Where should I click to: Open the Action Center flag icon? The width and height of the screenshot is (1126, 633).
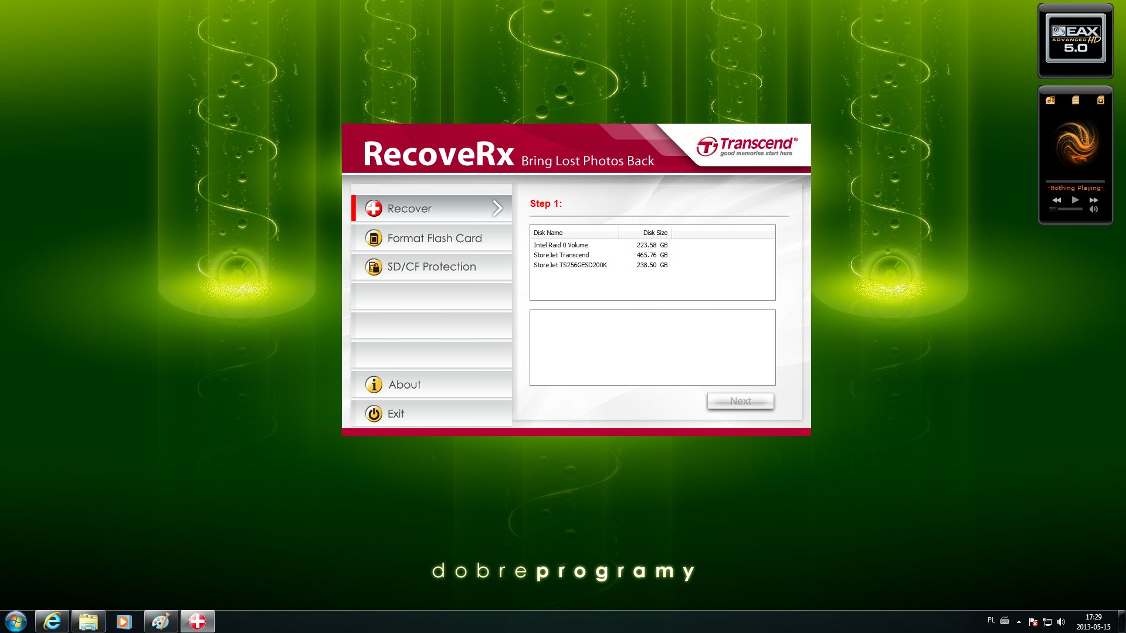point(1033,622)
